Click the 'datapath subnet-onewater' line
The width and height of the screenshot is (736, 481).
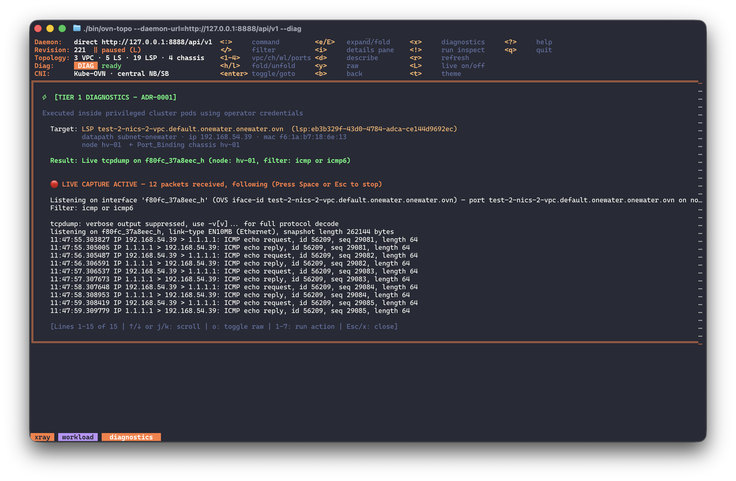[x=129, y=137]
